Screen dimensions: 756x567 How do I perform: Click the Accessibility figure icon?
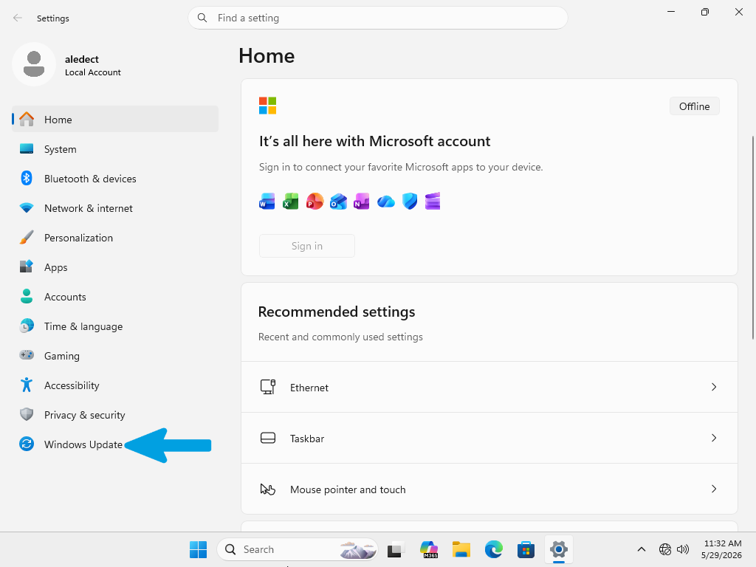pyautogui.click(x=27, y=385)
